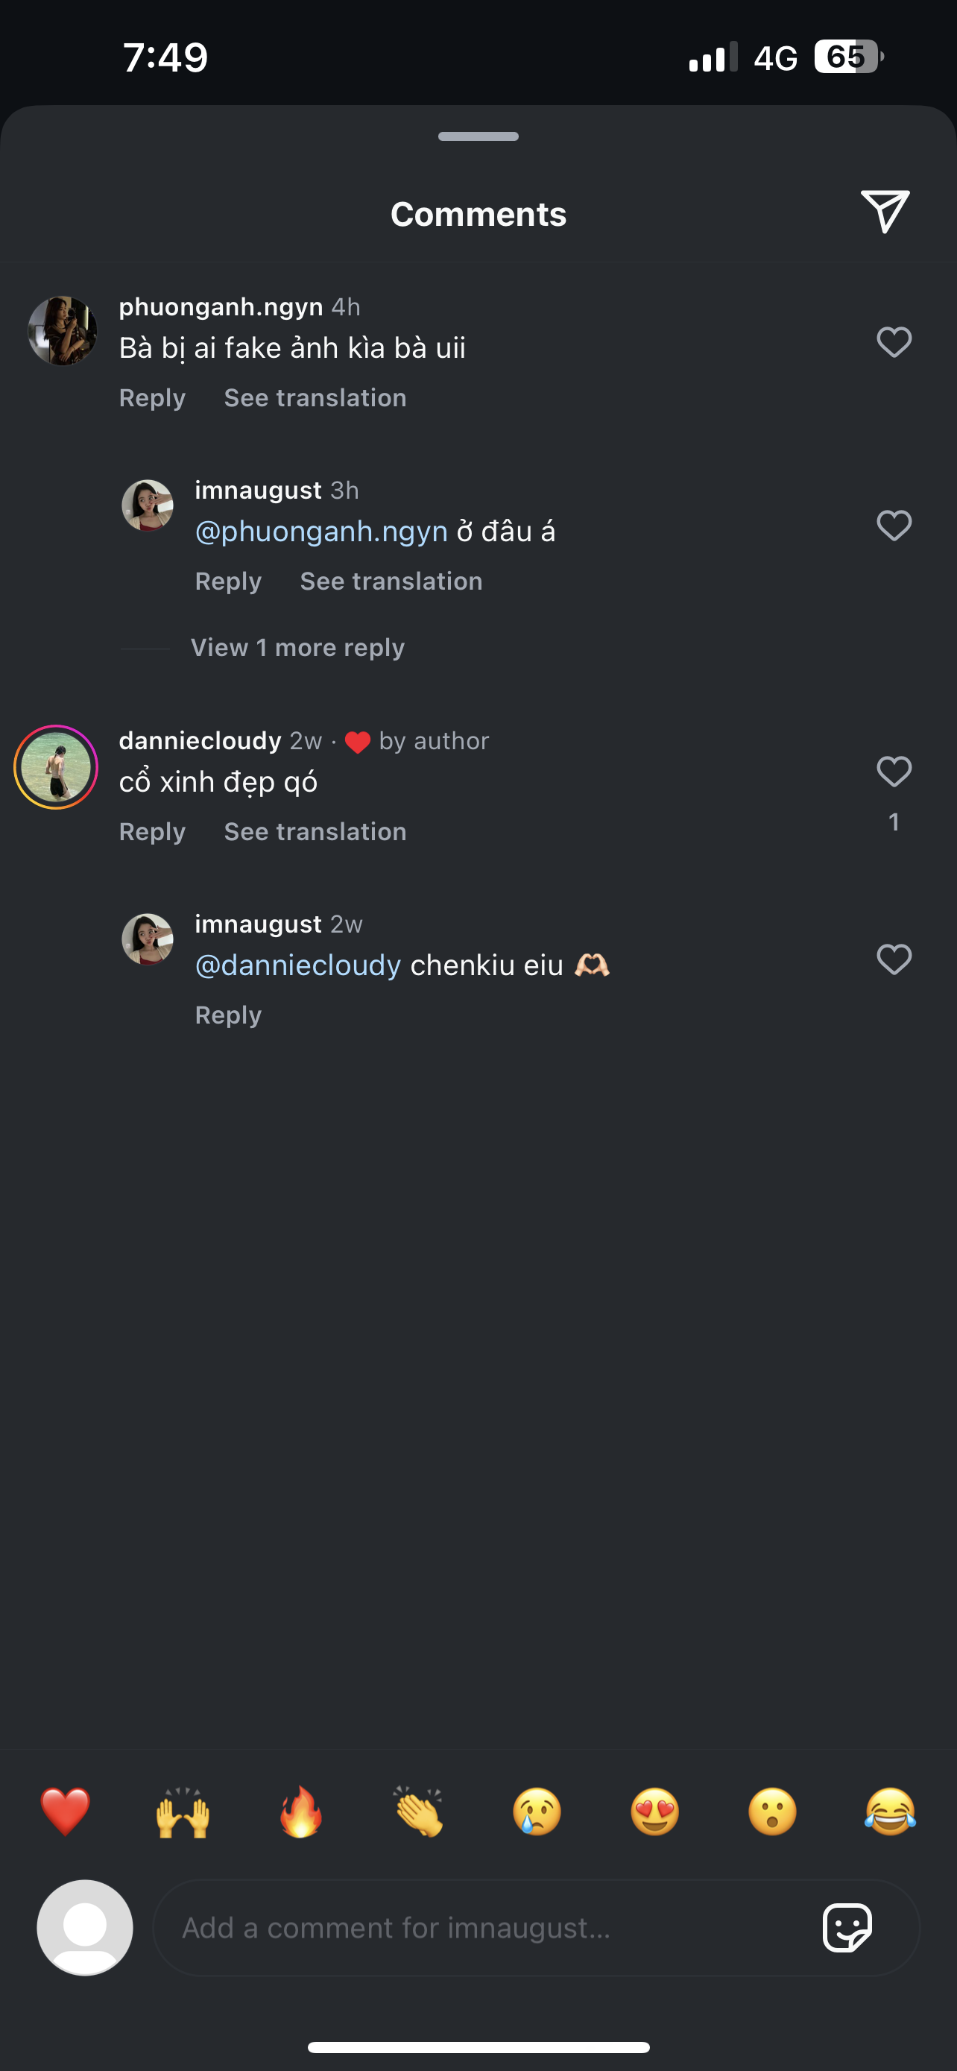Like imnaugust's "ở đâu á" reply
The width and height of the screenshot is (957, 2071).
(894, 526)
